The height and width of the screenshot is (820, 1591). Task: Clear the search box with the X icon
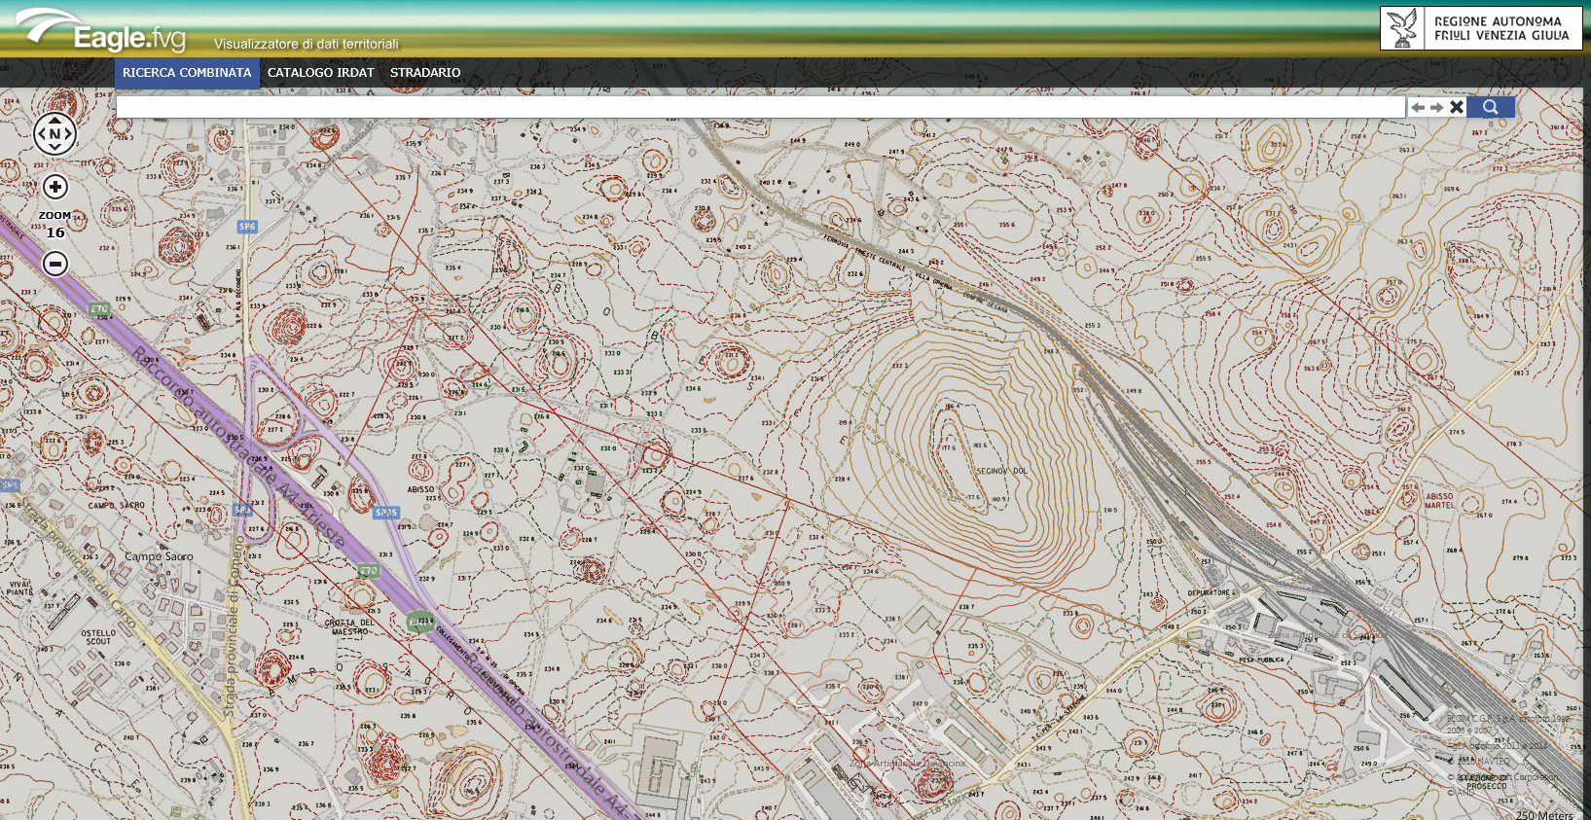[x=1457, y=107]
